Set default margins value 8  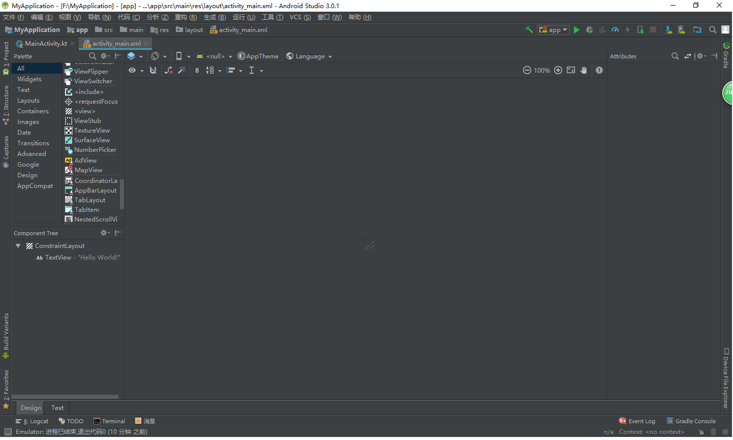[197, 71]
